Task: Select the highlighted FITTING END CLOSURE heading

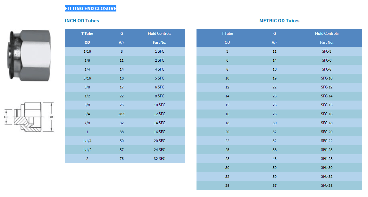Action: tap(91, 8)
